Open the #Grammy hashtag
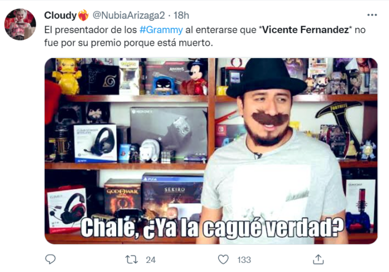The width and height of the screenshot is (389, 272). 161,30
